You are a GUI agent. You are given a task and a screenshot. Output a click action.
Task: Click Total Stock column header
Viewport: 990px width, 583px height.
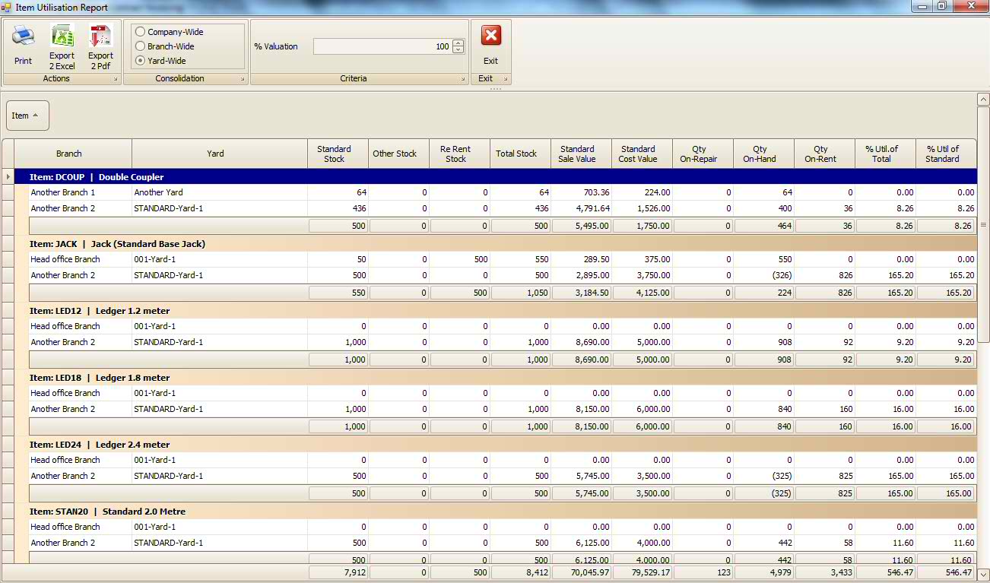point(520,154)
